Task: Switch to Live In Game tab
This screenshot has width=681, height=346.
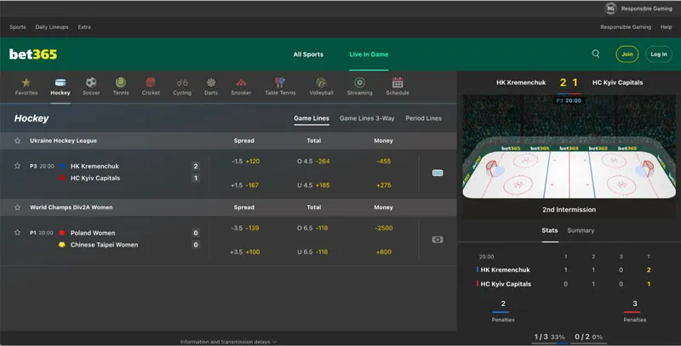Action: (x=369, y=54)
